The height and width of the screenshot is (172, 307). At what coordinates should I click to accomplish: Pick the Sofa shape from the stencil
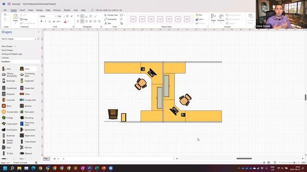tap(6, 69)
